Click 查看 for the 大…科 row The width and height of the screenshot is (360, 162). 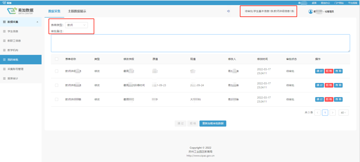(x=338, y=99)
